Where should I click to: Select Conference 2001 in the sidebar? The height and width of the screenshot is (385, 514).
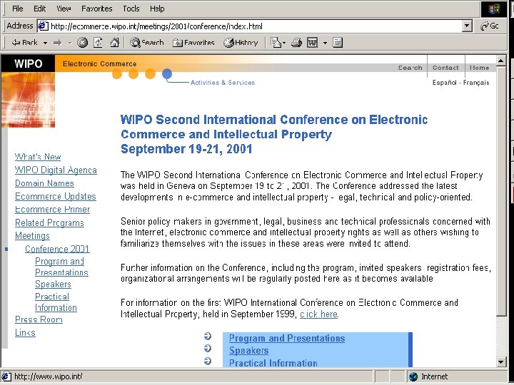point(57,249)
